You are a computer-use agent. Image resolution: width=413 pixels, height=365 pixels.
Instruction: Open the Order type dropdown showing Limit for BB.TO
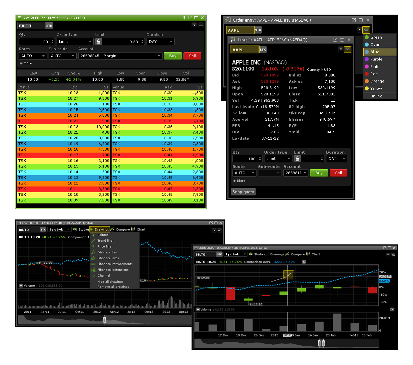coord(75,42)
